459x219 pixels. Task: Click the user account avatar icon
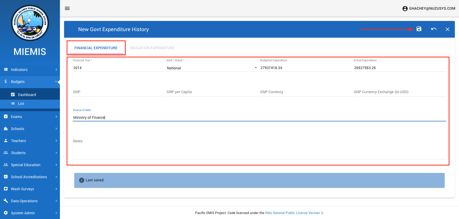[x=405, y=9]
